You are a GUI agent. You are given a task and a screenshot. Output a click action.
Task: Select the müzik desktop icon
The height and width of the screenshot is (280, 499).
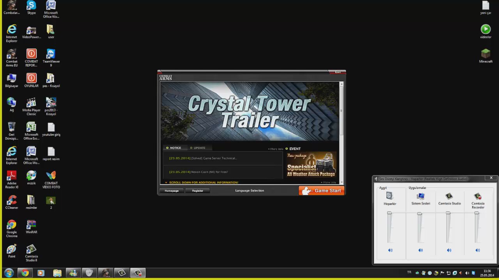pyautogui.click(x=31, y=178)
